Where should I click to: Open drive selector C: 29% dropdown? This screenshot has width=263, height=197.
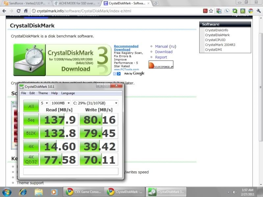tap(95, 103)
